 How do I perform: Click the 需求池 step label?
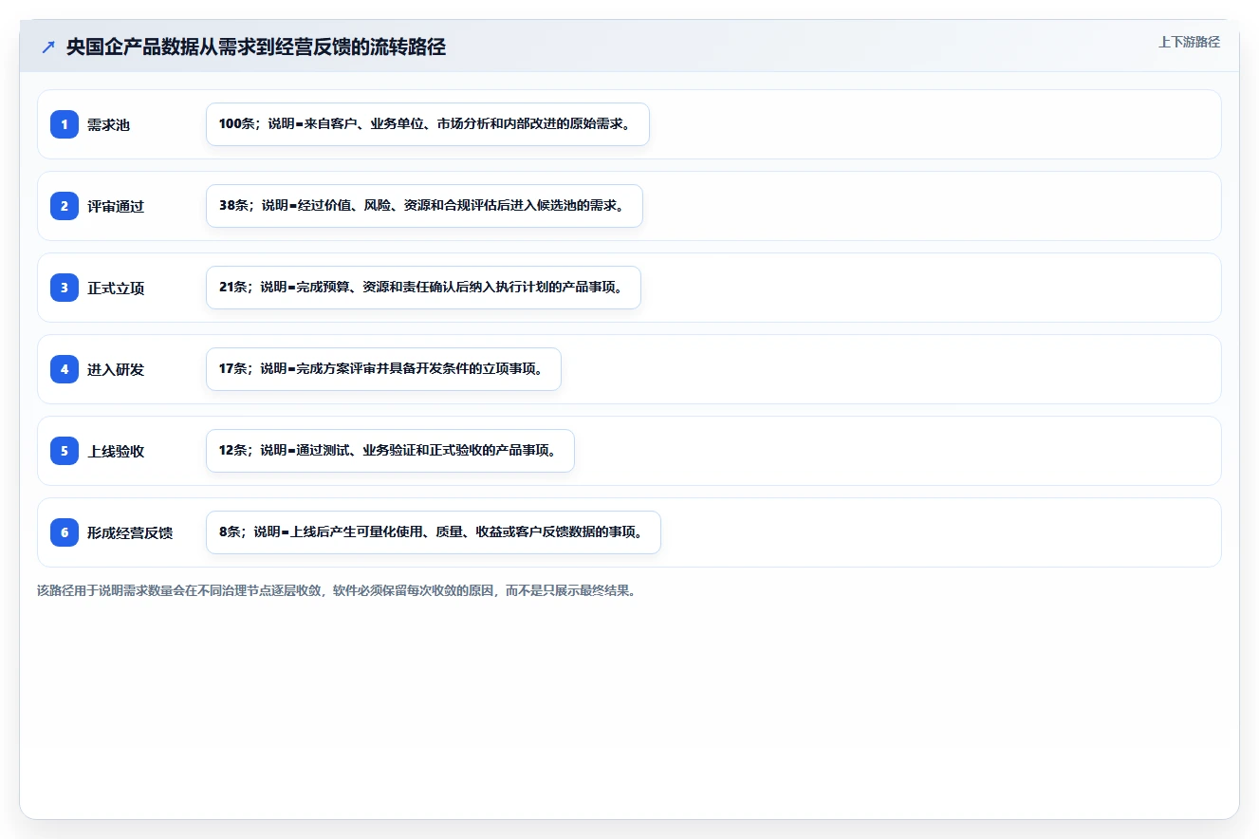coord(108,124)
